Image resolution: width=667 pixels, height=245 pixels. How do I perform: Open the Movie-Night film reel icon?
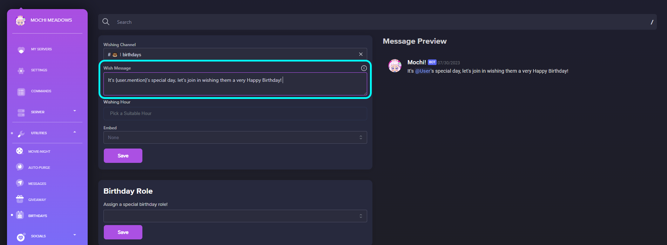[20, 151]
